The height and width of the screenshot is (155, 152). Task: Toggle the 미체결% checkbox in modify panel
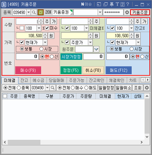67,28
